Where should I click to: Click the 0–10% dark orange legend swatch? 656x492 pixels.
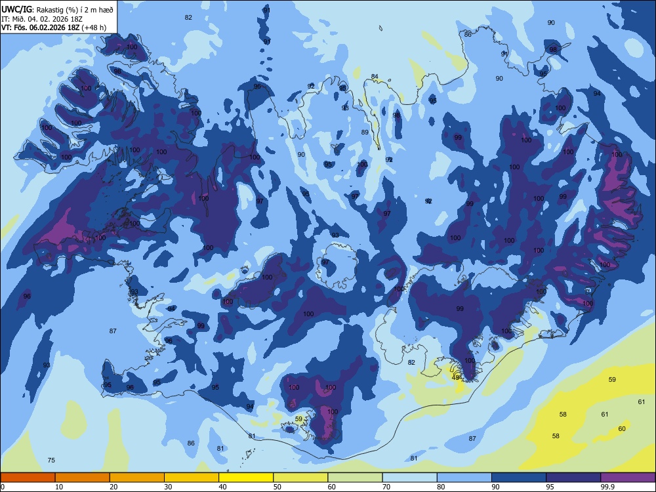click(x=28, y=478)
